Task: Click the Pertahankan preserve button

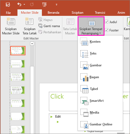Action: tap(50, 32)
